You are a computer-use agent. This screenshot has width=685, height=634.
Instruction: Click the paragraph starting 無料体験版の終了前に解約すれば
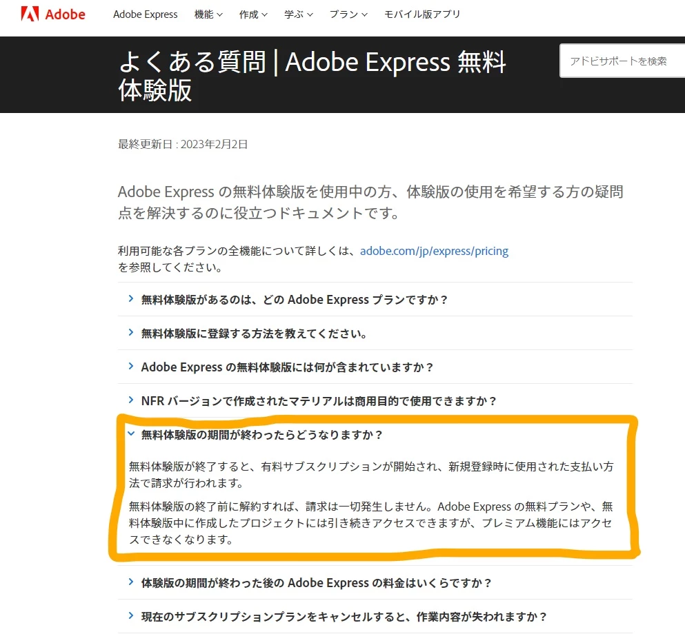pos(371,523)
